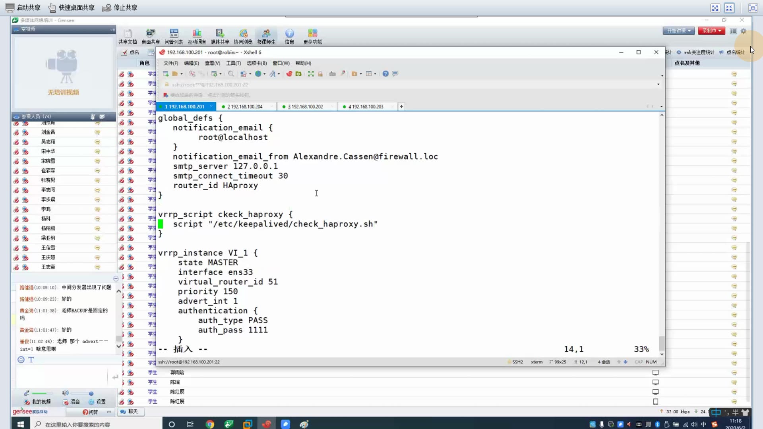Open 更多功能 in Gensee toolbar
The height and width of the screenshot is (429, 763).
pos(313,37)
